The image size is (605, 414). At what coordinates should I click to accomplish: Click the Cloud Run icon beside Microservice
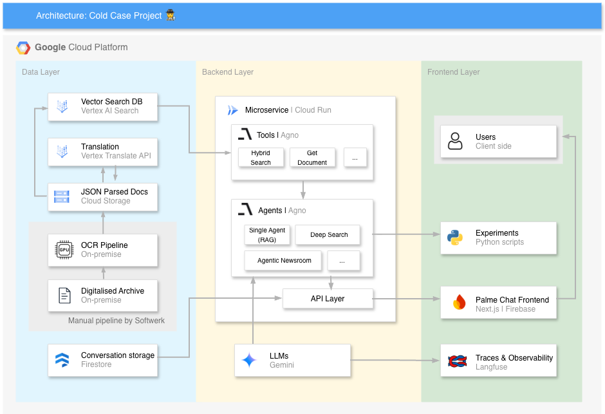[232, 109]
